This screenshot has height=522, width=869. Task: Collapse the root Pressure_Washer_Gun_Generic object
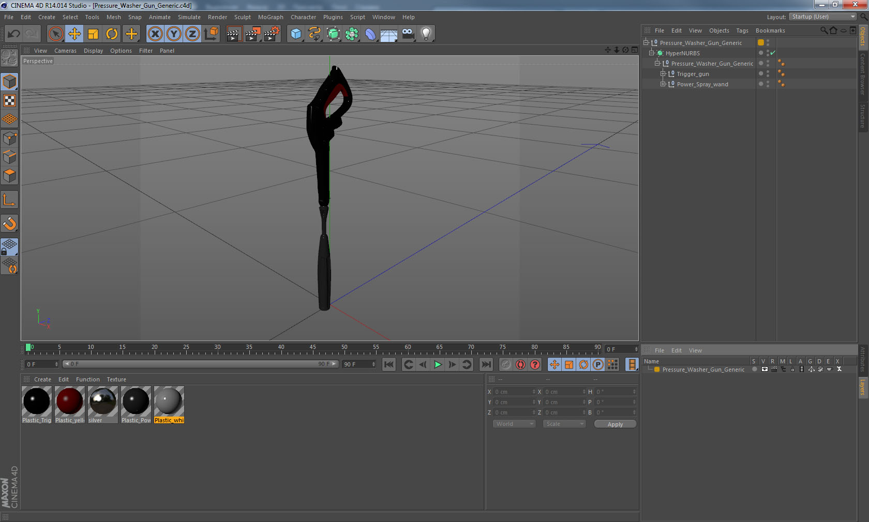coord(646,42)
